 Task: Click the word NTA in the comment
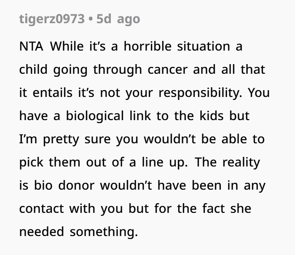coord(31,46)
